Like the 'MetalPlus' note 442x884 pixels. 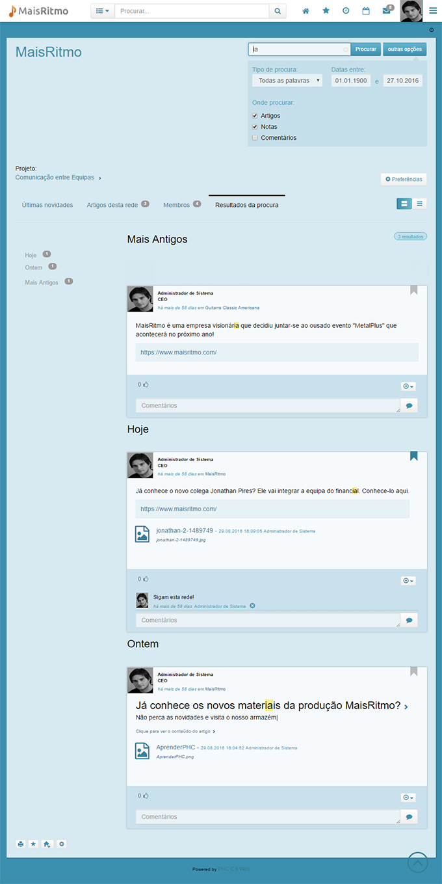pyautogui.click(x=146, y=384)
